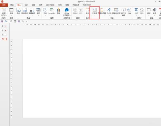Image resolution: width=161 pixels, height=126 pixels.
Task: Expand the Undo history arrow
Action: click(8, 21)
